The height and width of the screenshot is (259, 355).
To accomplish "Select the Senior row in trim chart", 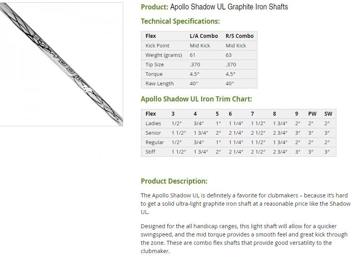I will coord(239,133).
